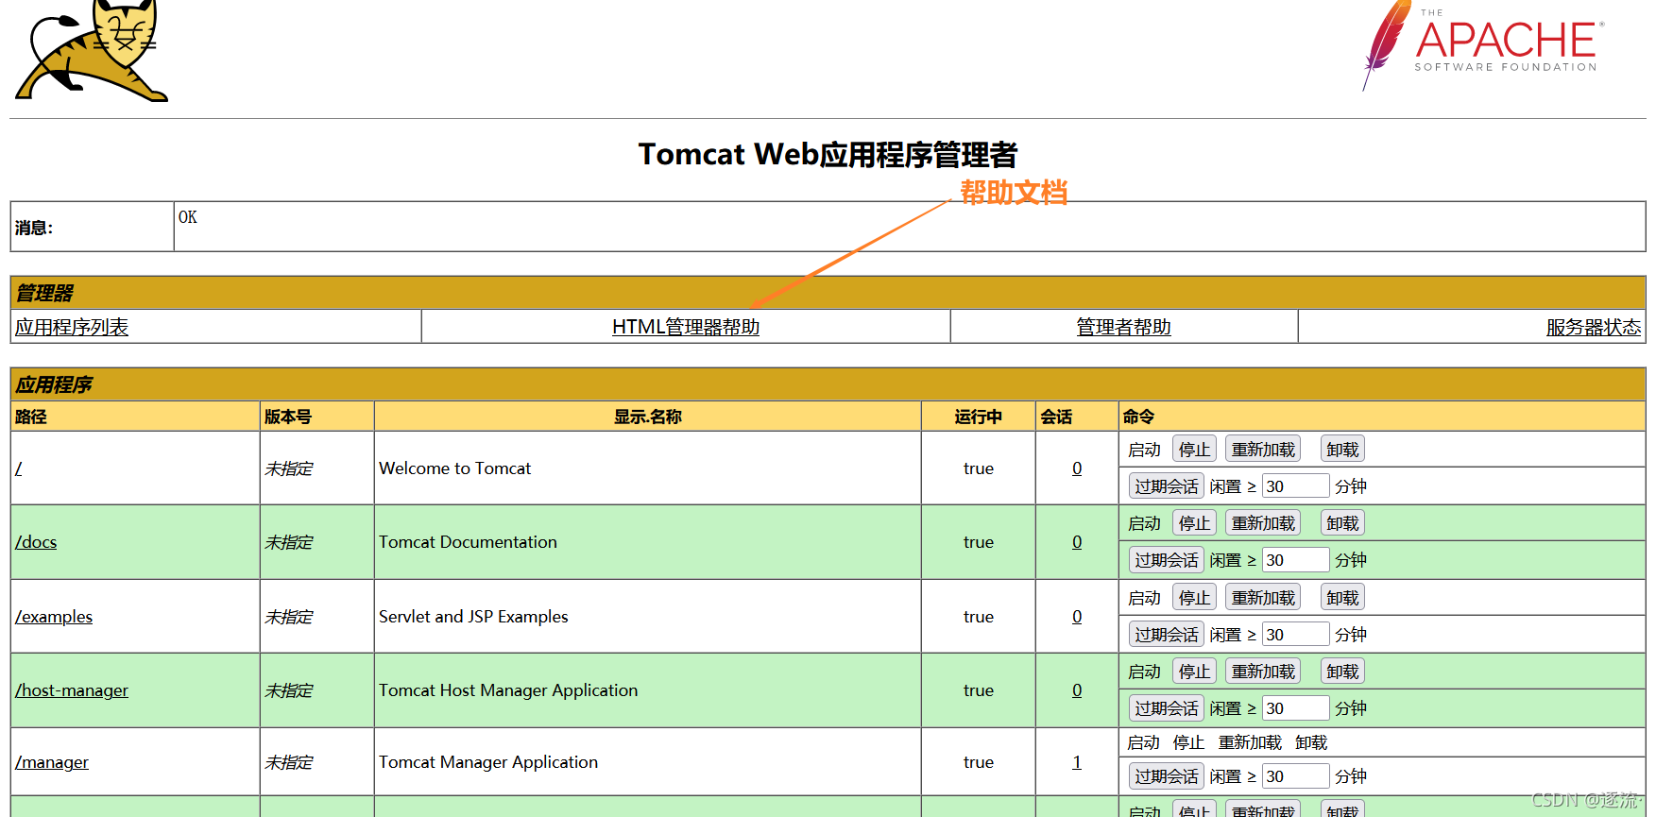Click 过期会话 button for Welcome to Tomcat
Image resolution: width=1656 pixels, height=817 pixels.
pos(1167,486)
